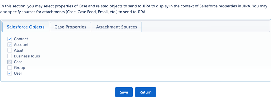Uncheck the Contact checkbox
This screenshot has width=272, height=102.
(10, 39)
